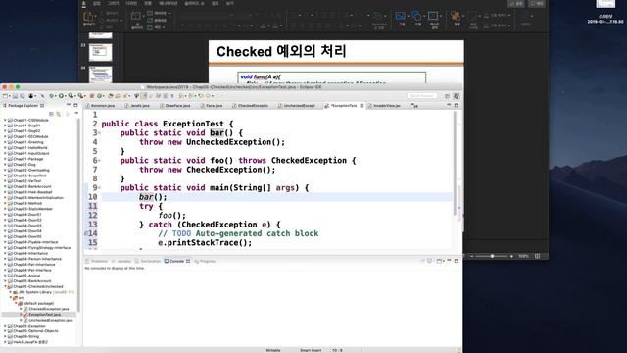Viewport: 627px width, 353px height.
Task: Switch to the Face.java editor tab
Action: 212,106
